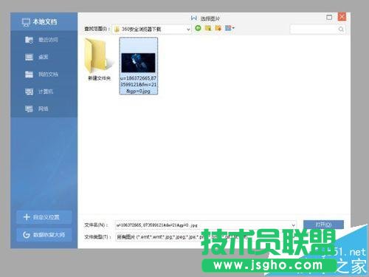Viewport: 369px width, 277px height.
Task: Select 网络 in the sidebar
Action: [37, 109]
